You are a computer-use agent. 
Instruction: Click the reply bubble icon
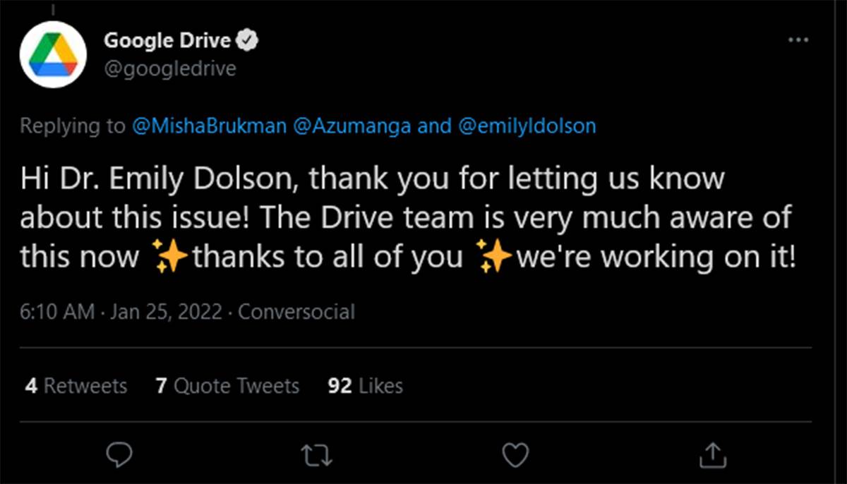pyautogui.click(x=120, y=456)
